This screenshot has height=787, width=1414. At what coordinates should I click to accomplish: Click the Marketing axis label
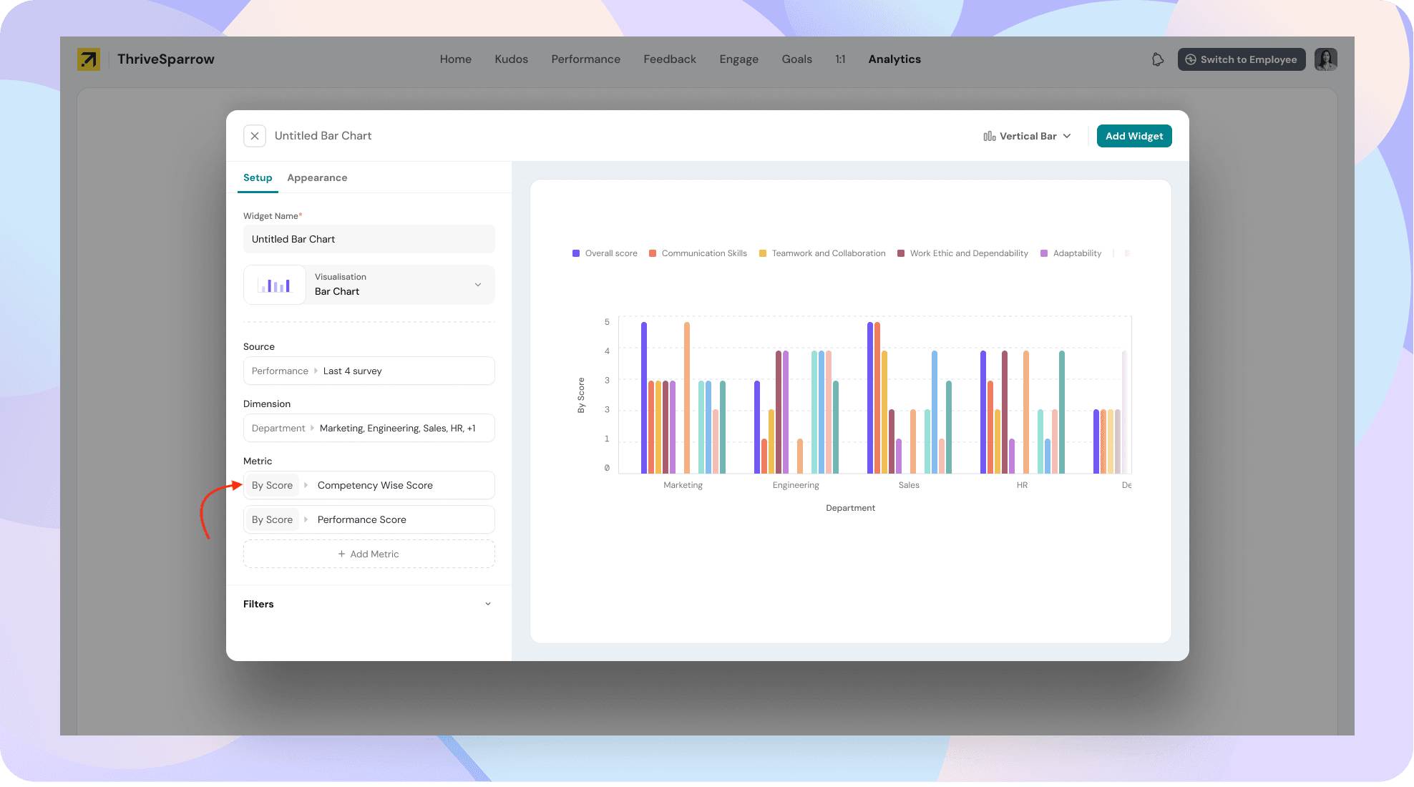tap(683, 485)
